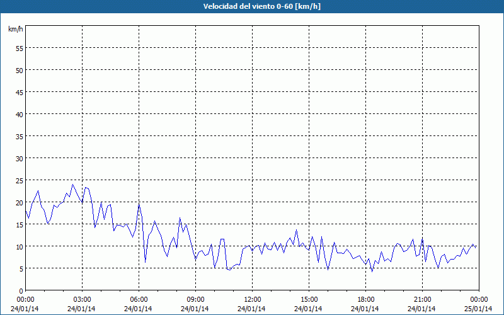Click the 55 y-axis label
Screen dimensions: 504x315
(20, 49)
